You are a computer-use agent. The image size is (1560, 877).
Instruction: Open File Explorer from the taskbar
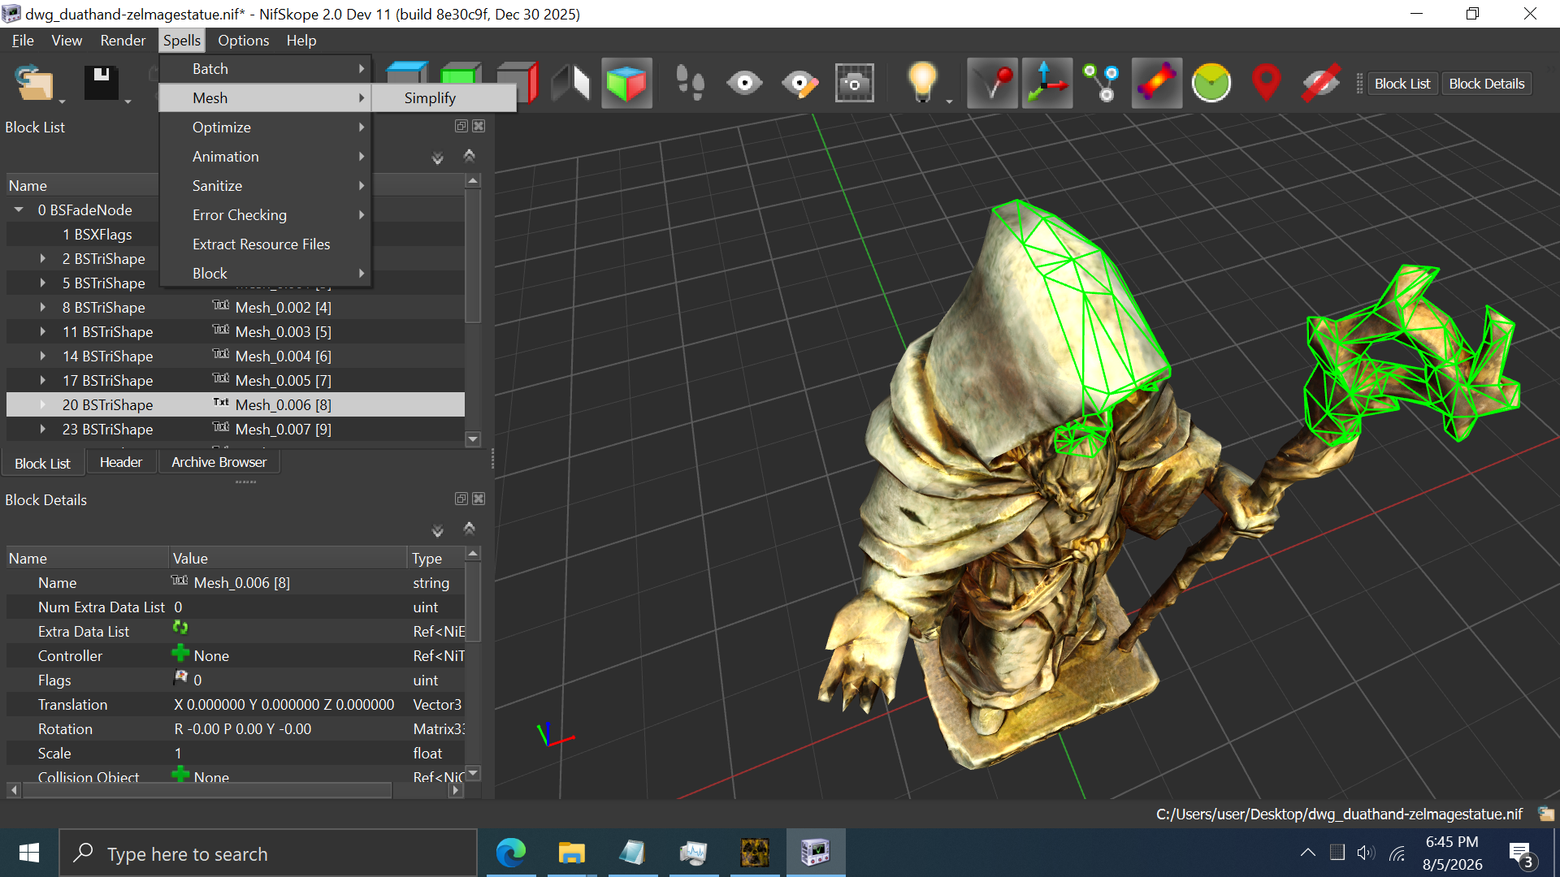coord(571,853)
